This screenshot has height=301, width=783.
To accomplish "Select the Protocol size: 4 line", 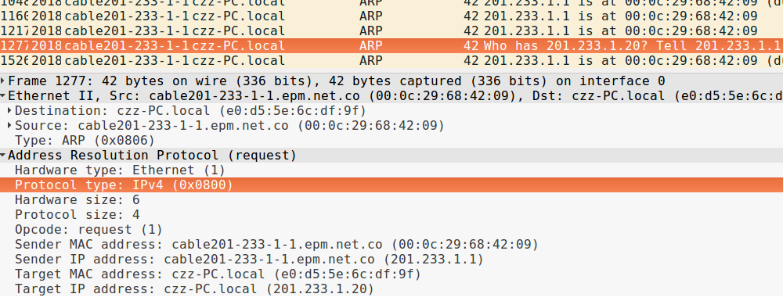I will coord(391,215).
